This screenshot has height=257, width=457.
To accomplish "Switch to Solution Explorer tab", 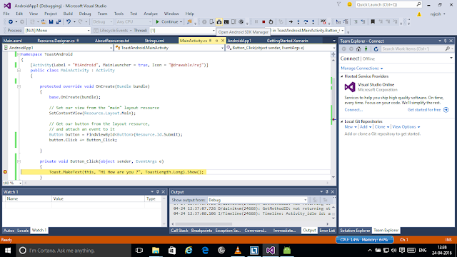I will click(355, 231).
